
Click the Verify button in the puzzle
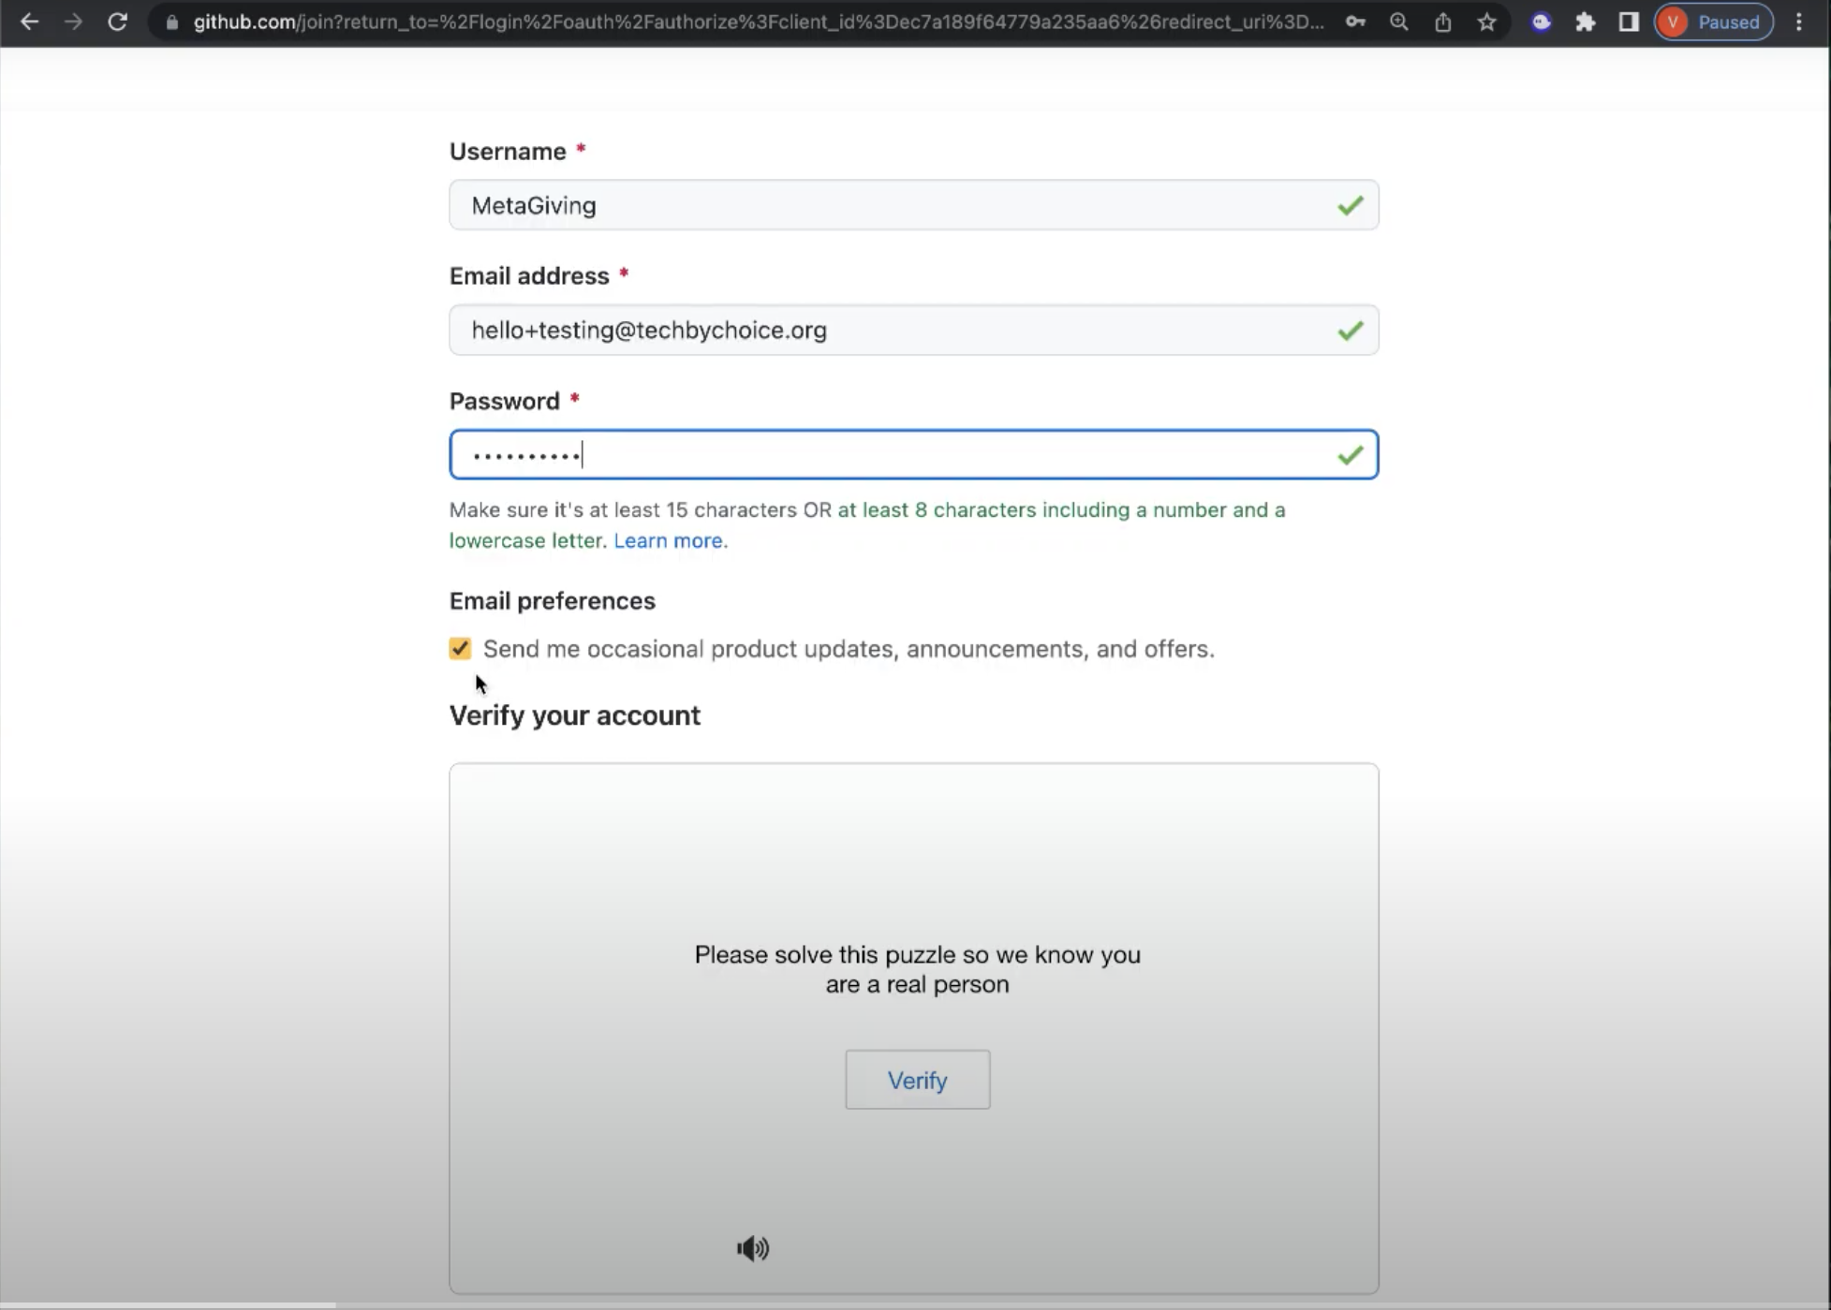point(917,1079)
